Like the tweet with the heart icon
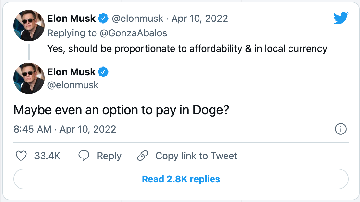The width and height of the screenshot is (360, 202). click(x=21, y=156)
